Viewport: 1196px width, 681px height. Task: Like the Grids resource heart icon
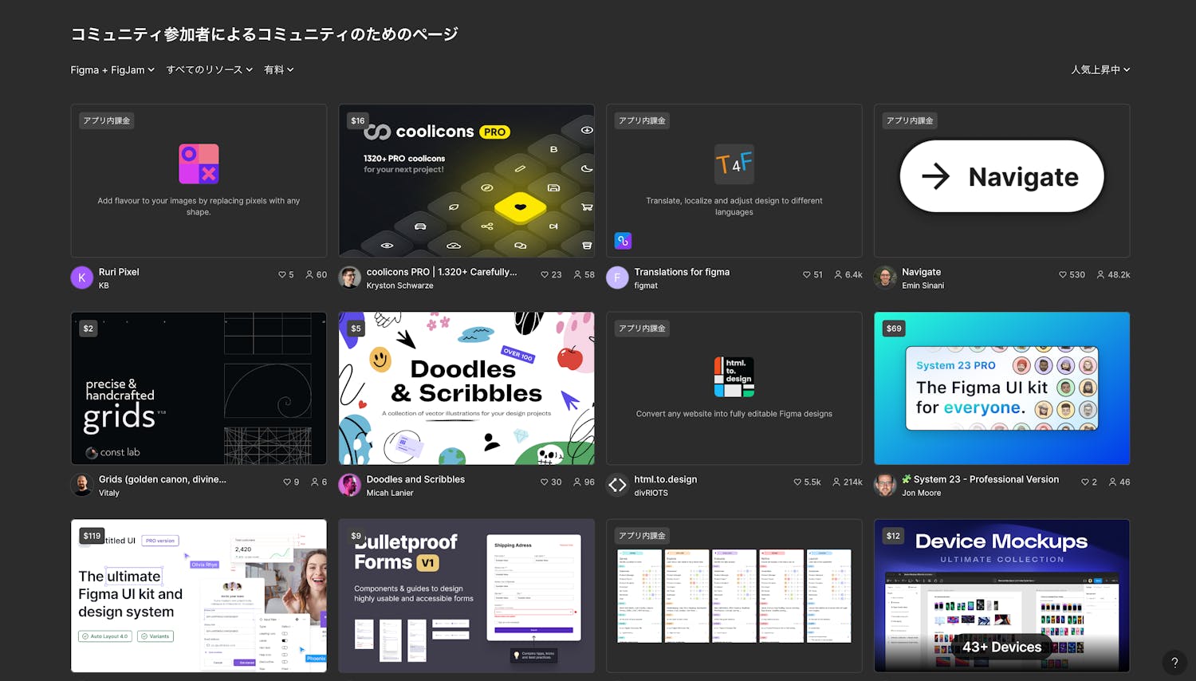coord(287,482)
